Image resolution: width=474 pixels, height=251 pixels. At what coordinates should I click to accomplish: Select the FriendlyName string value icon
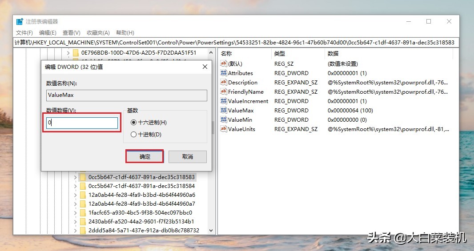[223, 92]
